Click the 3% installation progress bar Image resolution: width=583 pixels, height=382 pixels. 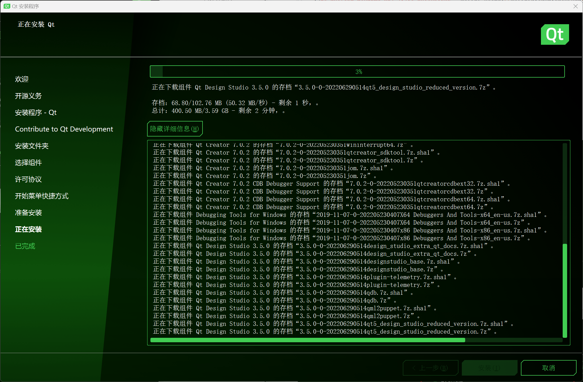[x=357, y=72]
